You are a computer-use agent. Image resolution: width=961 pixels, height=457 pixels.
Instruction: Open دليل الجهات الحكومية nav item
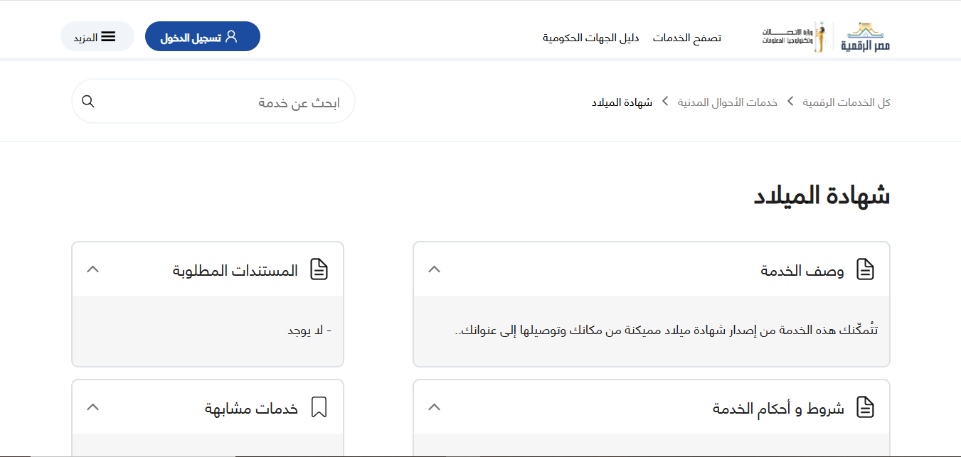[590, 38]
